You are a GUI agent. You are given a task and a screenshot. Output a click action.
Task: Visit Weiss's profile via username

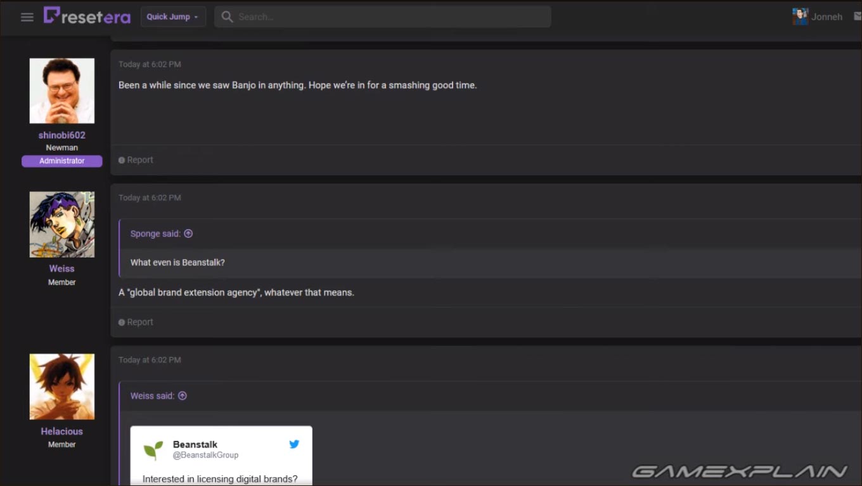click(x=62, y=269)
